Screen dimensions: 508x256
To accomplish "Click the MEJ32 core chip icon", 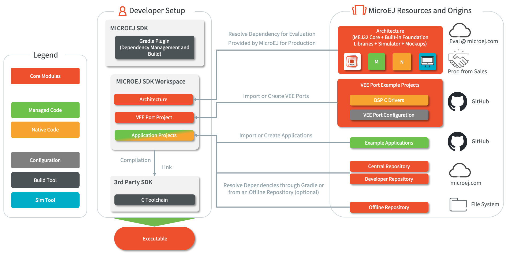I will pyautogui.click(x=352, y=62).
